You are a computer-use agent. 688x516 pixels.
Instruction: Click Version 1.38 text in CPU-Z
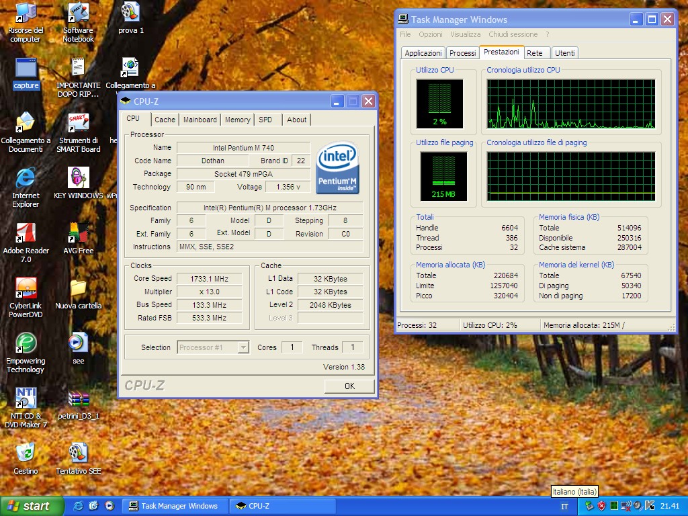point(344,367)
